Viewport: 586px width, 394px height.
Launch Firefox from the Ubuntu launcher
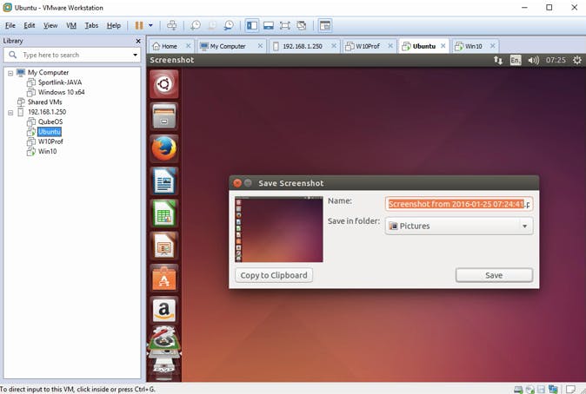pyautogui.click(x=164, y=148)
